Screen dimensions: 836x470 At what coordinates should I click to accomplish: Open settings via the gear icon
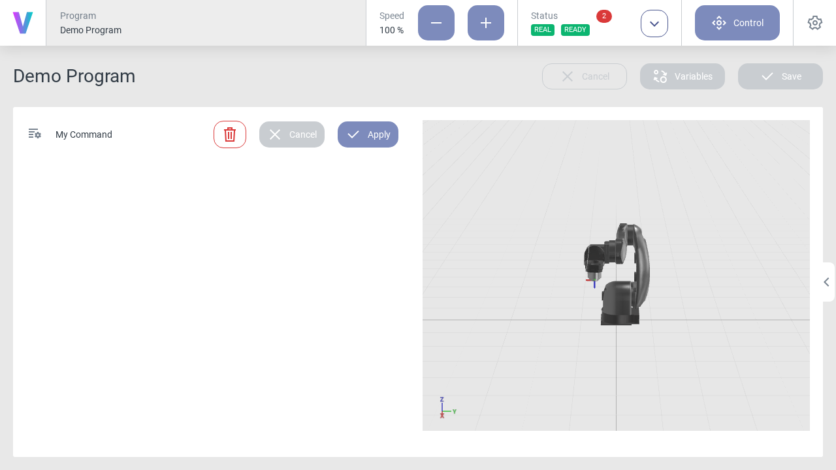pyautogui.click(x=814, y=23)
